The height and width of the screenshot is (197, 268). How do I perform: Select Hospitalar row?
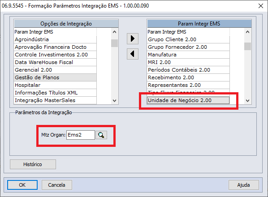point(56,85)
